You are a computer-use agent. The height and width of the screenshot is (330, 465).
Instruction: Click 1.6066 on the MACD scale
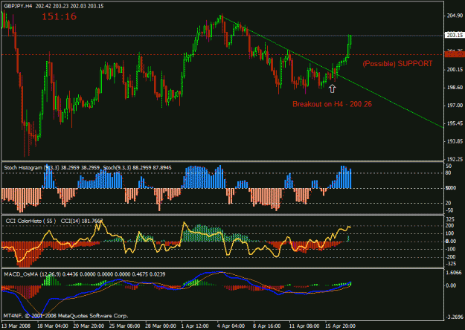(454, 273)
